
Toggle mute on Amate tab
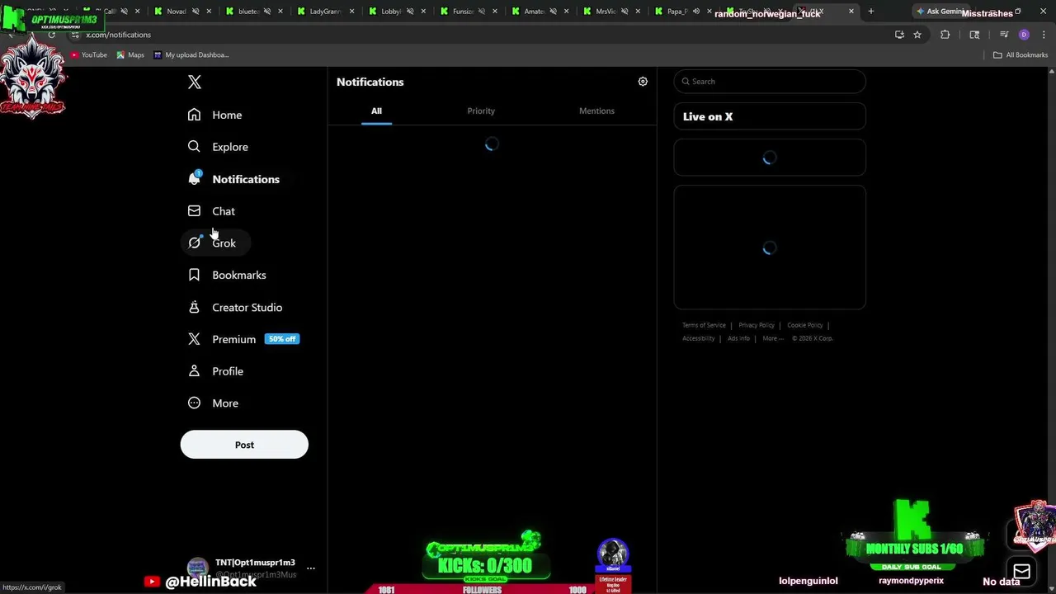click(553, 12)
